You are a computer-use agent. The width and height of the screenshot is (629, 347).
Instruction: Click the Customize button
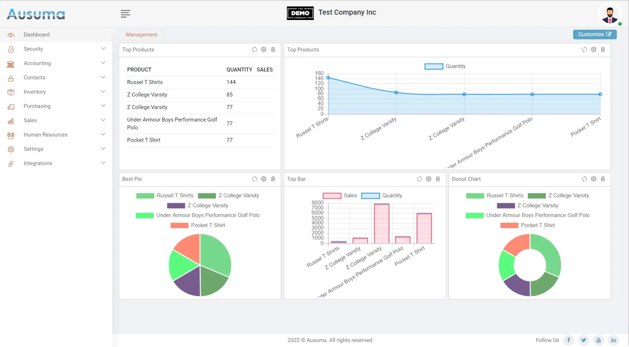595,34
